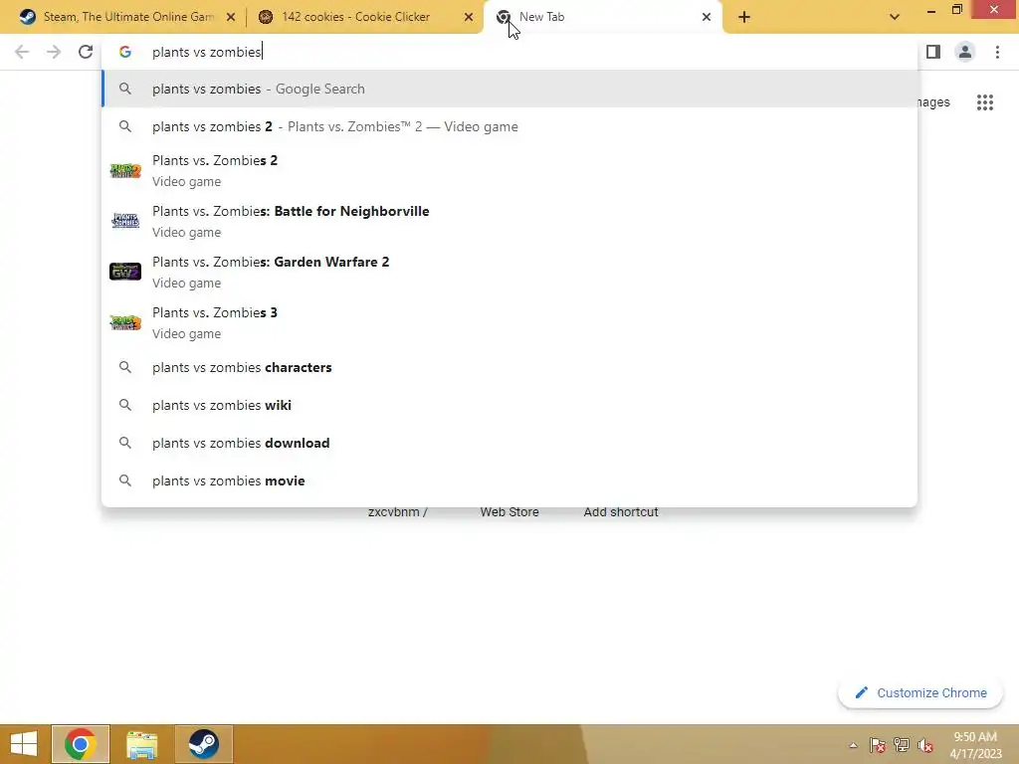The width and height of the screenshot is (1019, 764).
Task: Click the Google icon in address bar
Action: (125, 52)
